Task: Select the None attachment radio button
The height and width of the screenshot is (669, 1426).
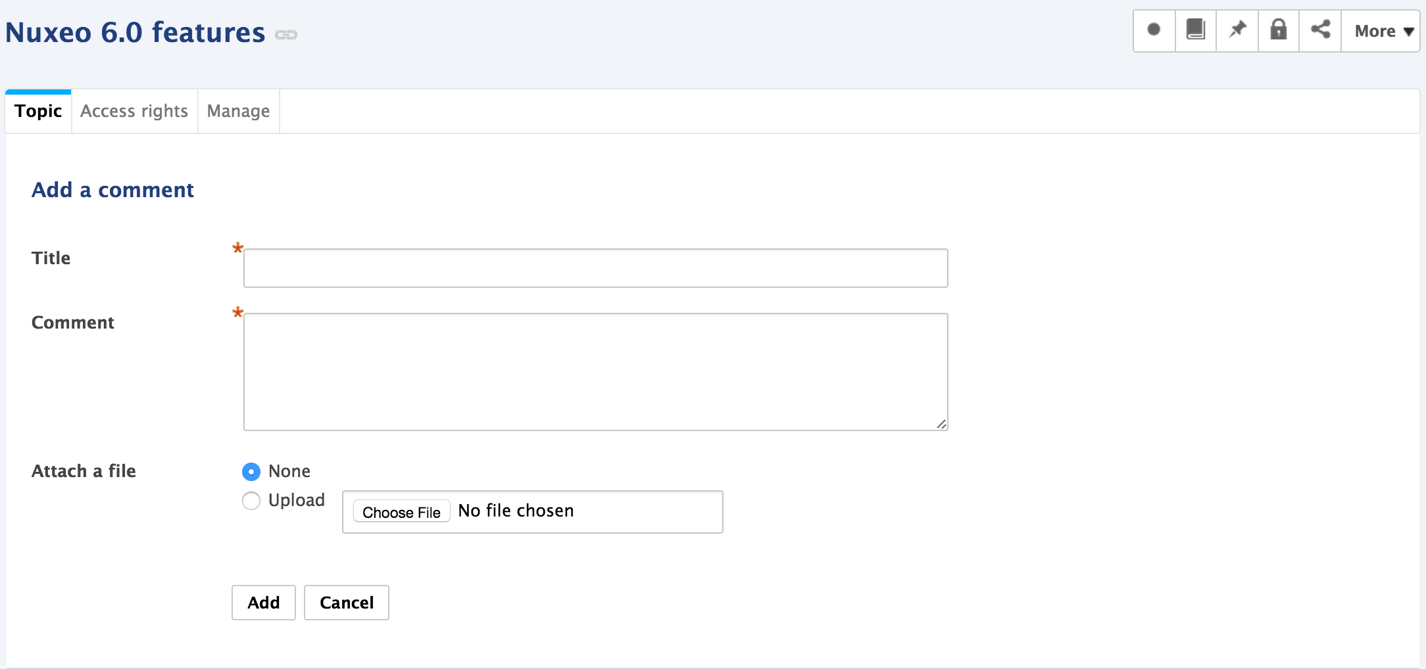Action: (x=251, y=472)
